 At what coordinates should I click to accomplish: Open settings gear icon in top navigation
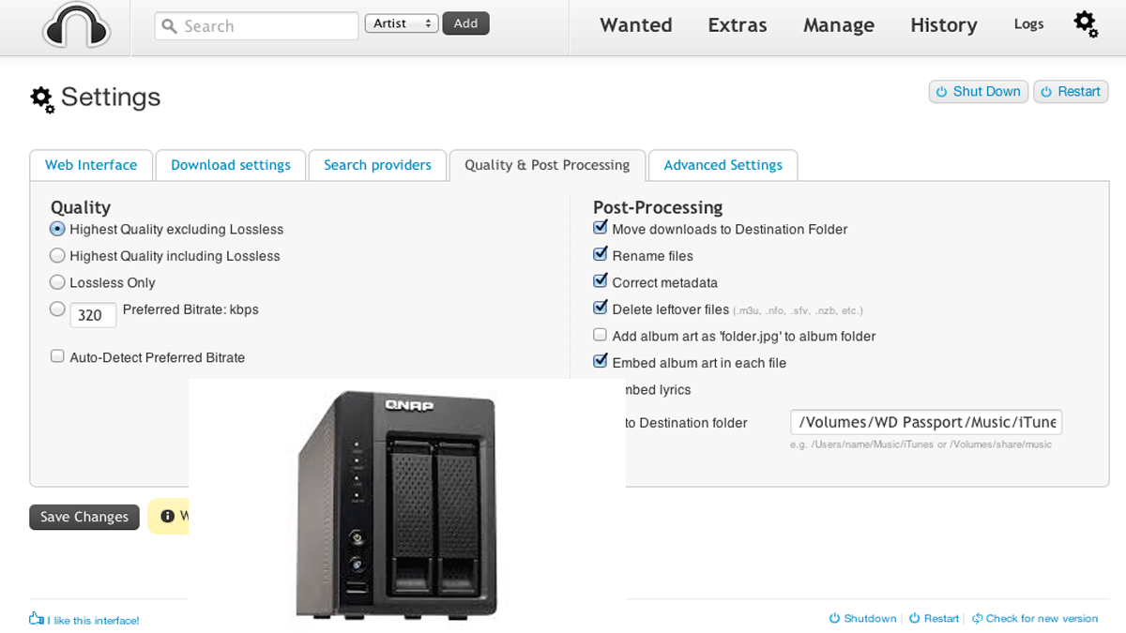pyautogui.click(x=1086, y=24)
